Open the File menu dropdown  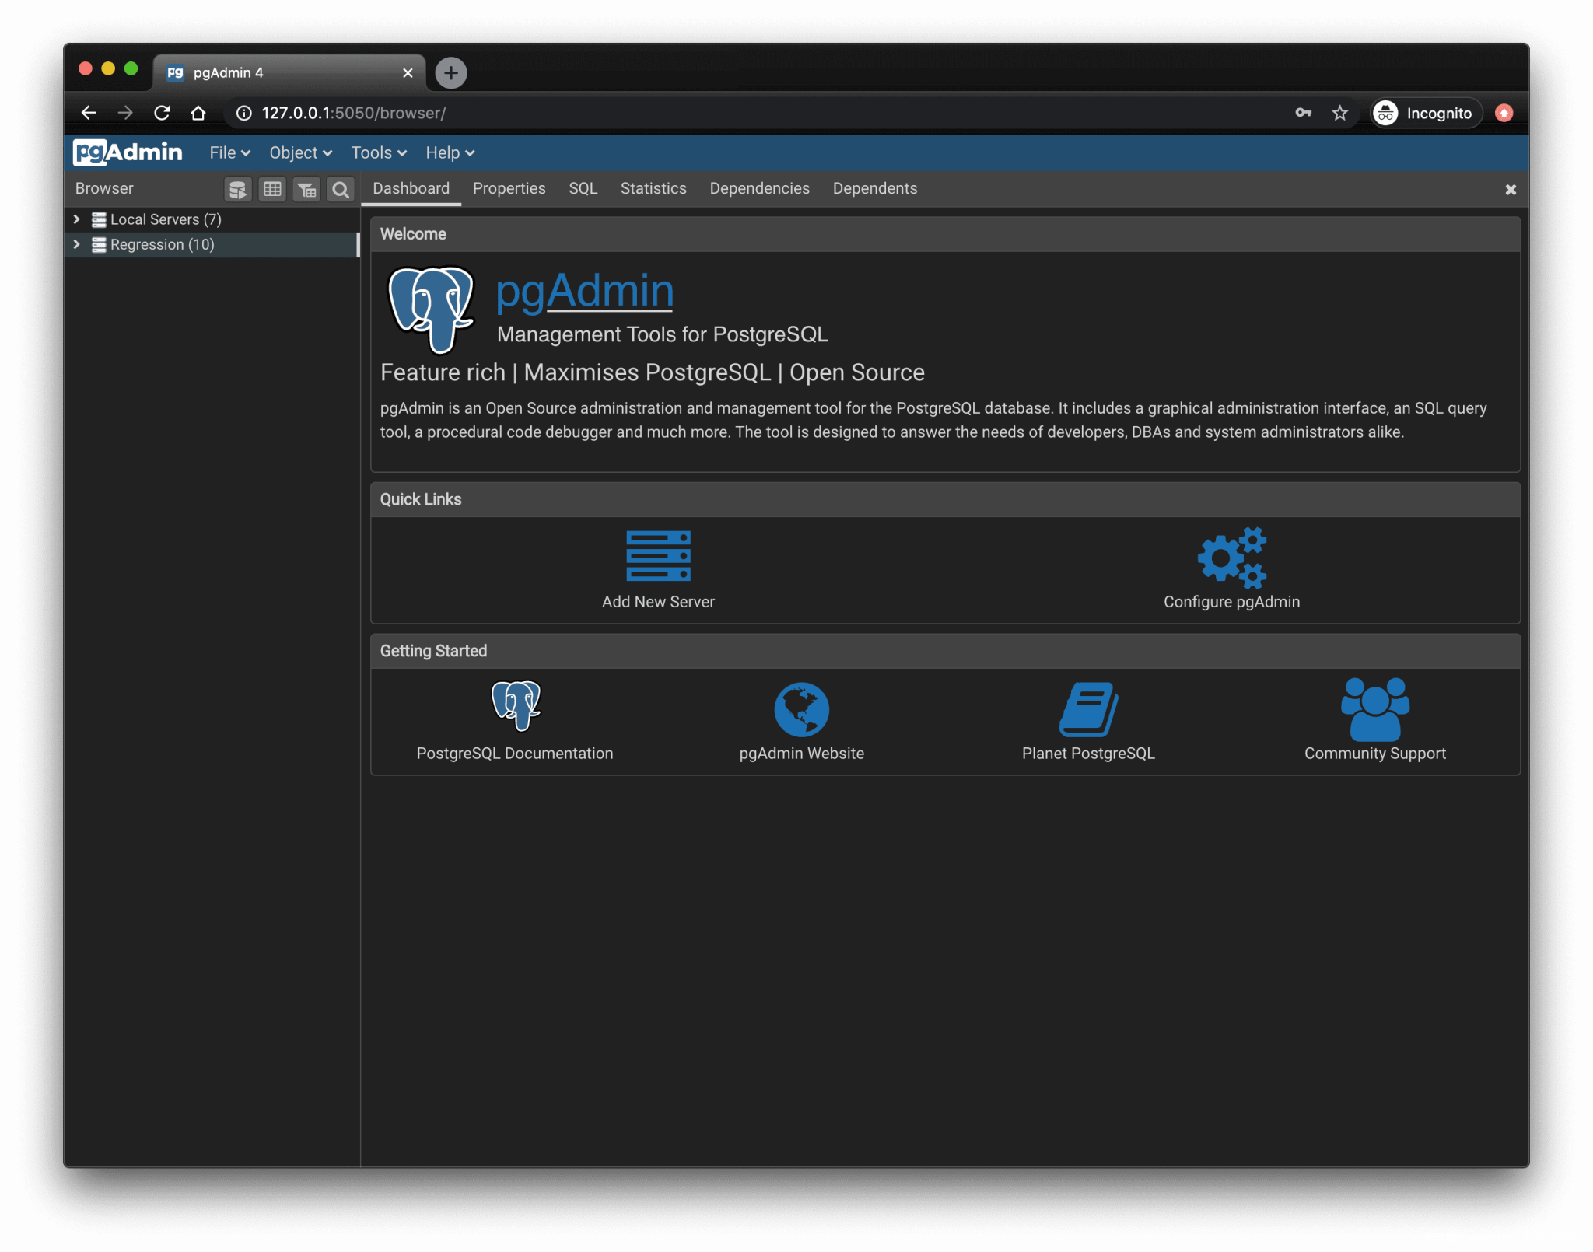coord(229,152)
